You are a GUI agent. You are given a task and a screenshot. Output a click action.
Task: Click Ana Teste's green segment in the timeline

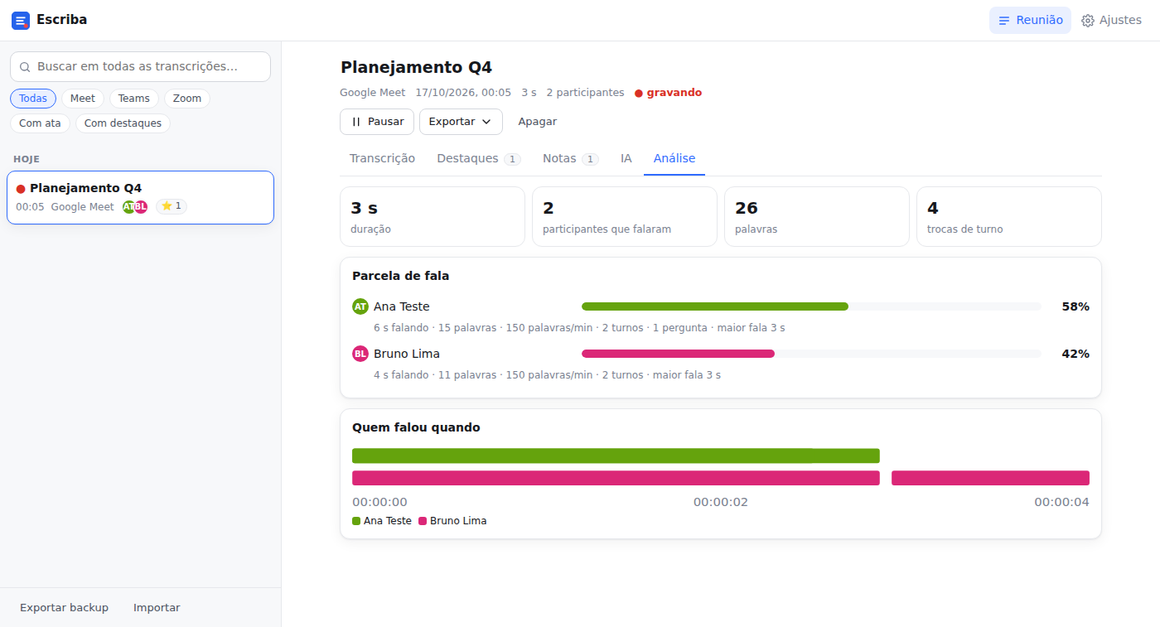(616, 456)
